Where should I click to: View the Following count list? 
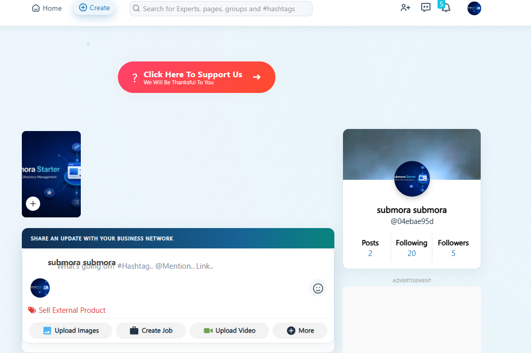point(412,248)
